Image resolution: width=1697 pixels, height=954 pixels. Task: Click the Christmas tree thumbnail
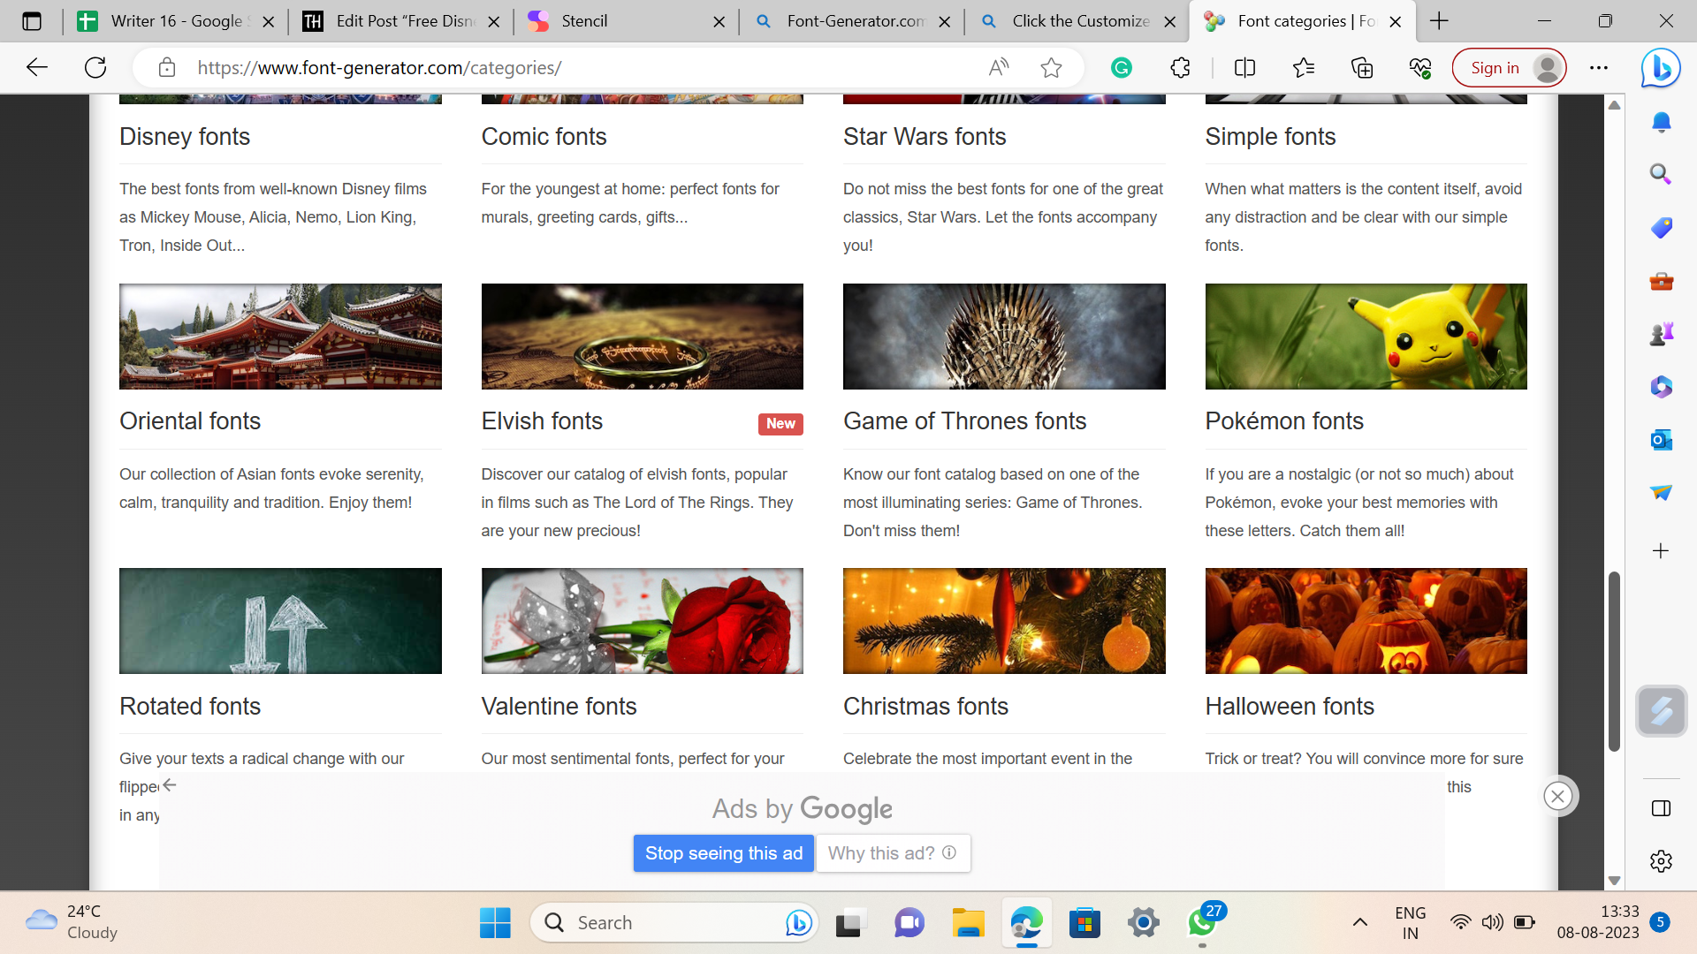point(1004,621)
